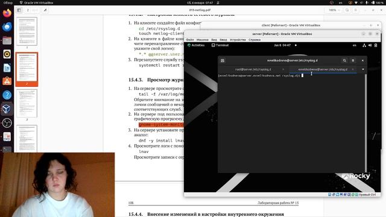Click the terminal command prompt line
386x217 pixels.
pos(261,75)
